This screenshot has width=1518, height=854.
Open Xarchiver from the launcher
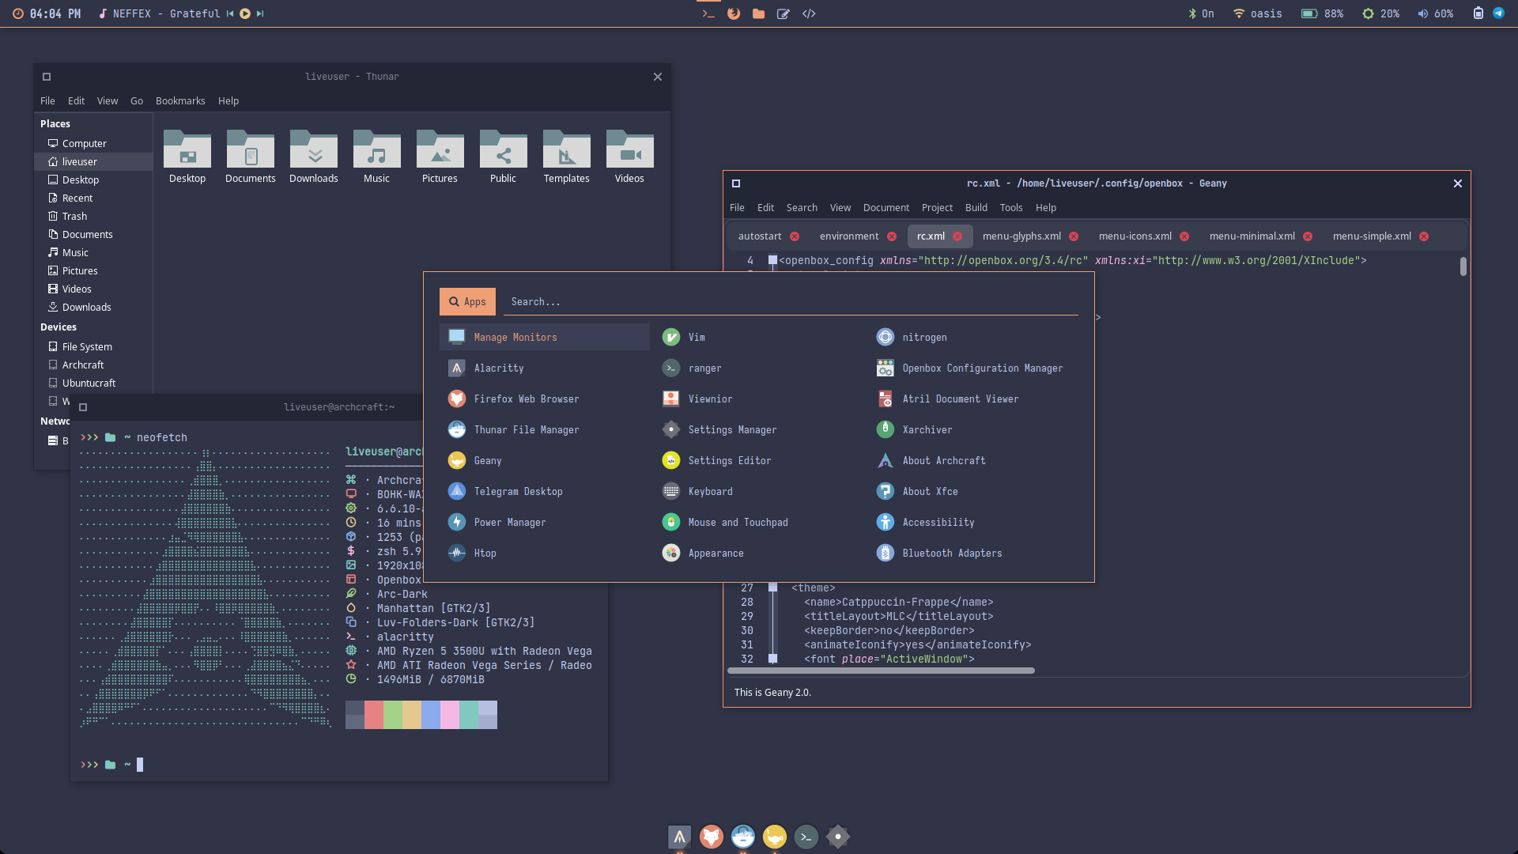tap(927, 430)
